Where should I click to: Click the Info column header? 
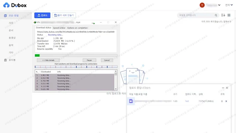[x=59, y=72]
